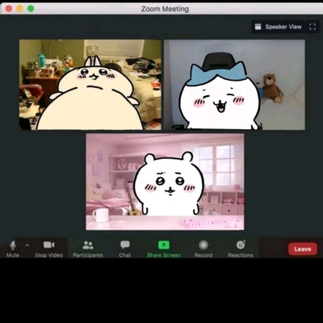Click the Share Screen label text
Viewport: 323px width, 323px height.
point(164,255)
